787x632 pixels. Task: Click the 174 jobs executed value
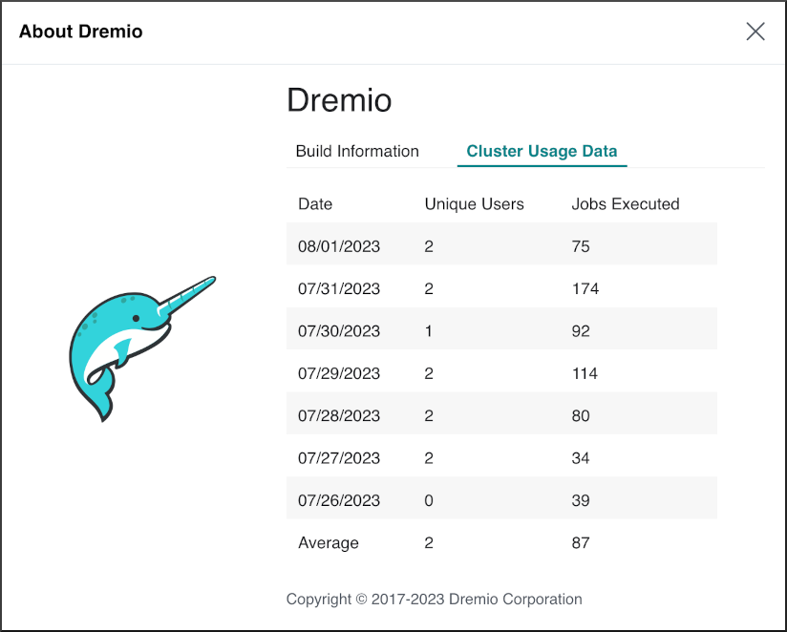click(x=585, y=288)
